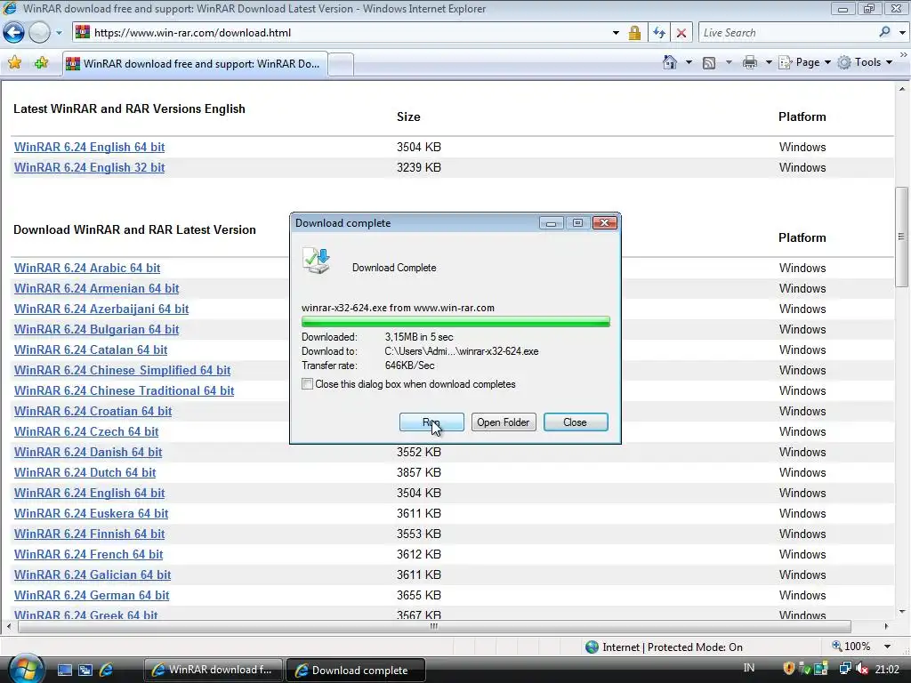The width and height of the screenshot is (911, 683).
Task: Open the recent pages dropdown beside Forward button
Action: coord(59,33)
